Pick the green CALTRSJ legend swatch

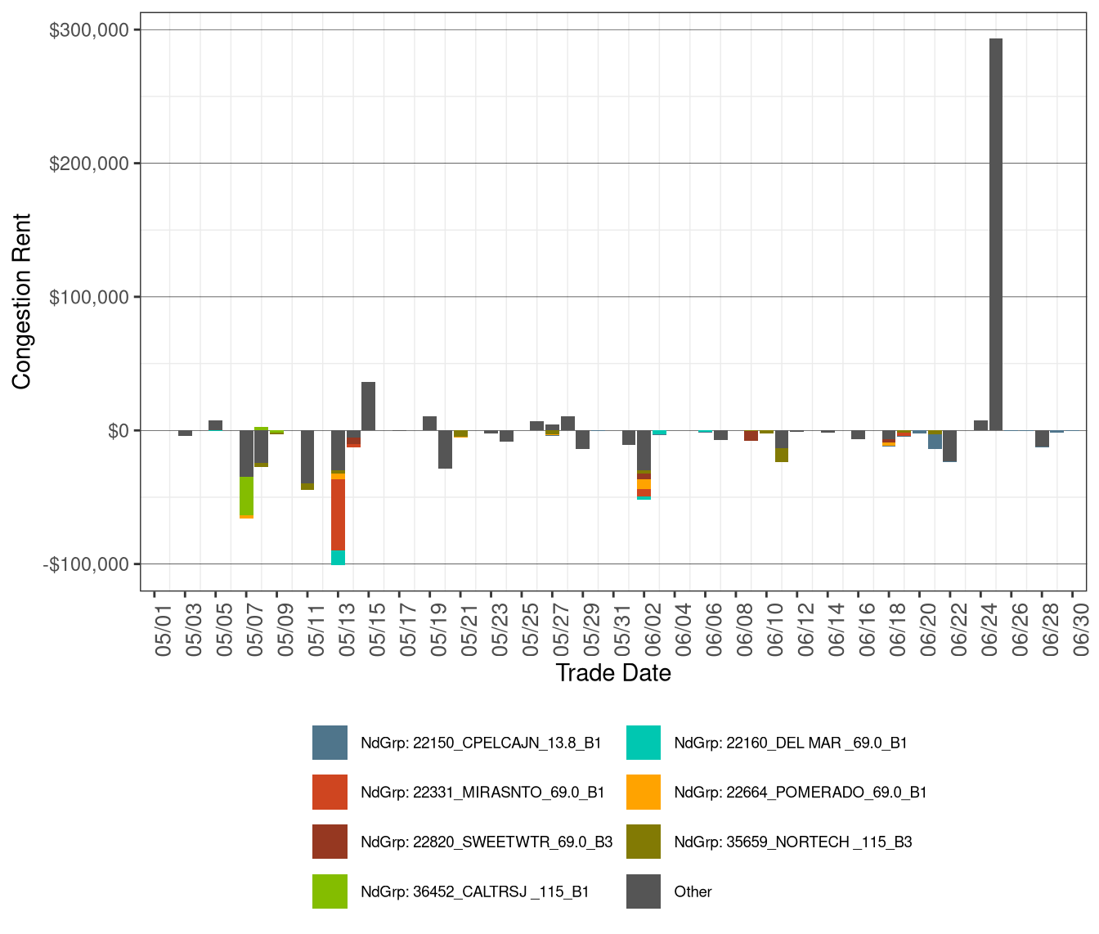(330, 891)
